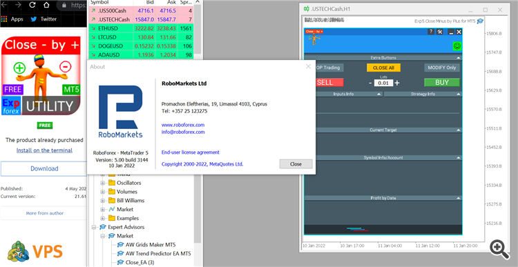Collapse the Expert Advisors tree node
This screenshot has height=267, width=518.
click(94, 227)
